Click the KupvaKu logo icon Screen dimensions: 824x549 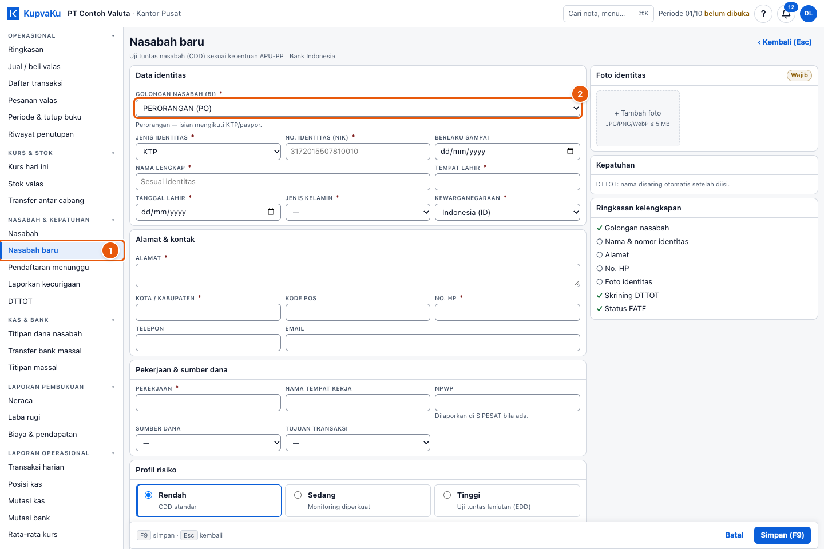tap(13, 14)
